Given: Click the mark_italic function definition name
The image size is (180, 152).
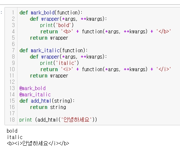Looking at the screenshot, I should (x=45, y=50).
